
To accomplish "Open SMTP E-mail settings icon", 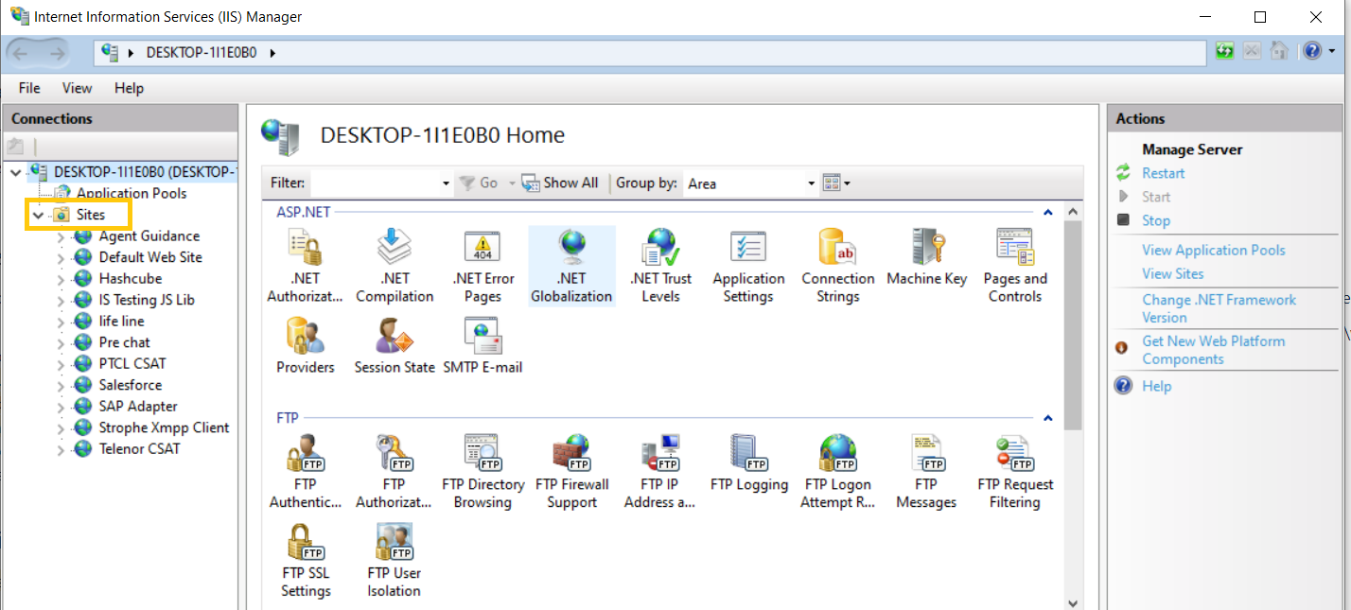I will 482,346.
